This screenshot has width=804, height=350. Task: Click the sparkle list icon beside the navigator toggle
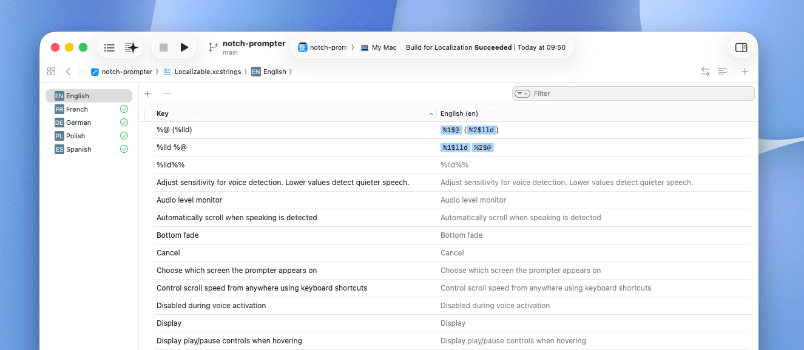point(130,47)
